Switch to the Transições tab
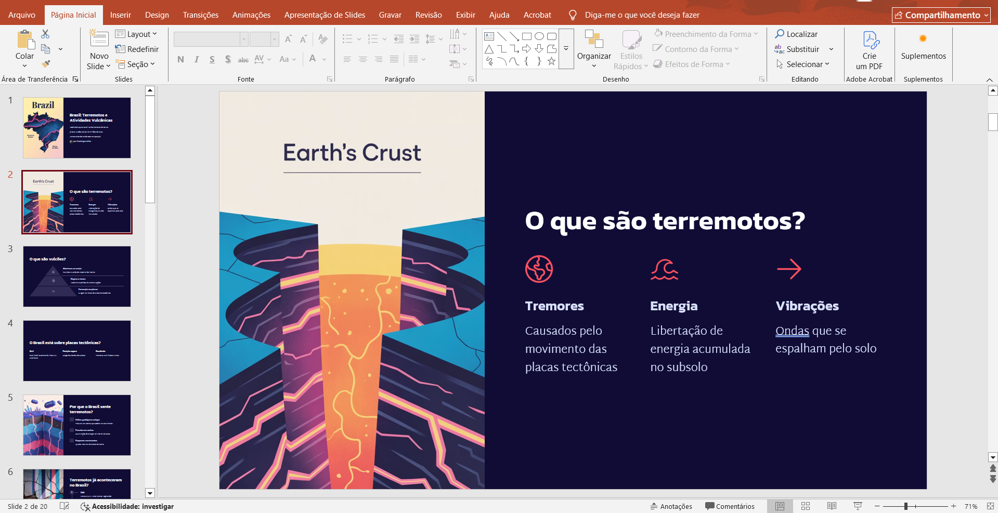The height and width of the screenshot is (513, 998). (201, 15)
